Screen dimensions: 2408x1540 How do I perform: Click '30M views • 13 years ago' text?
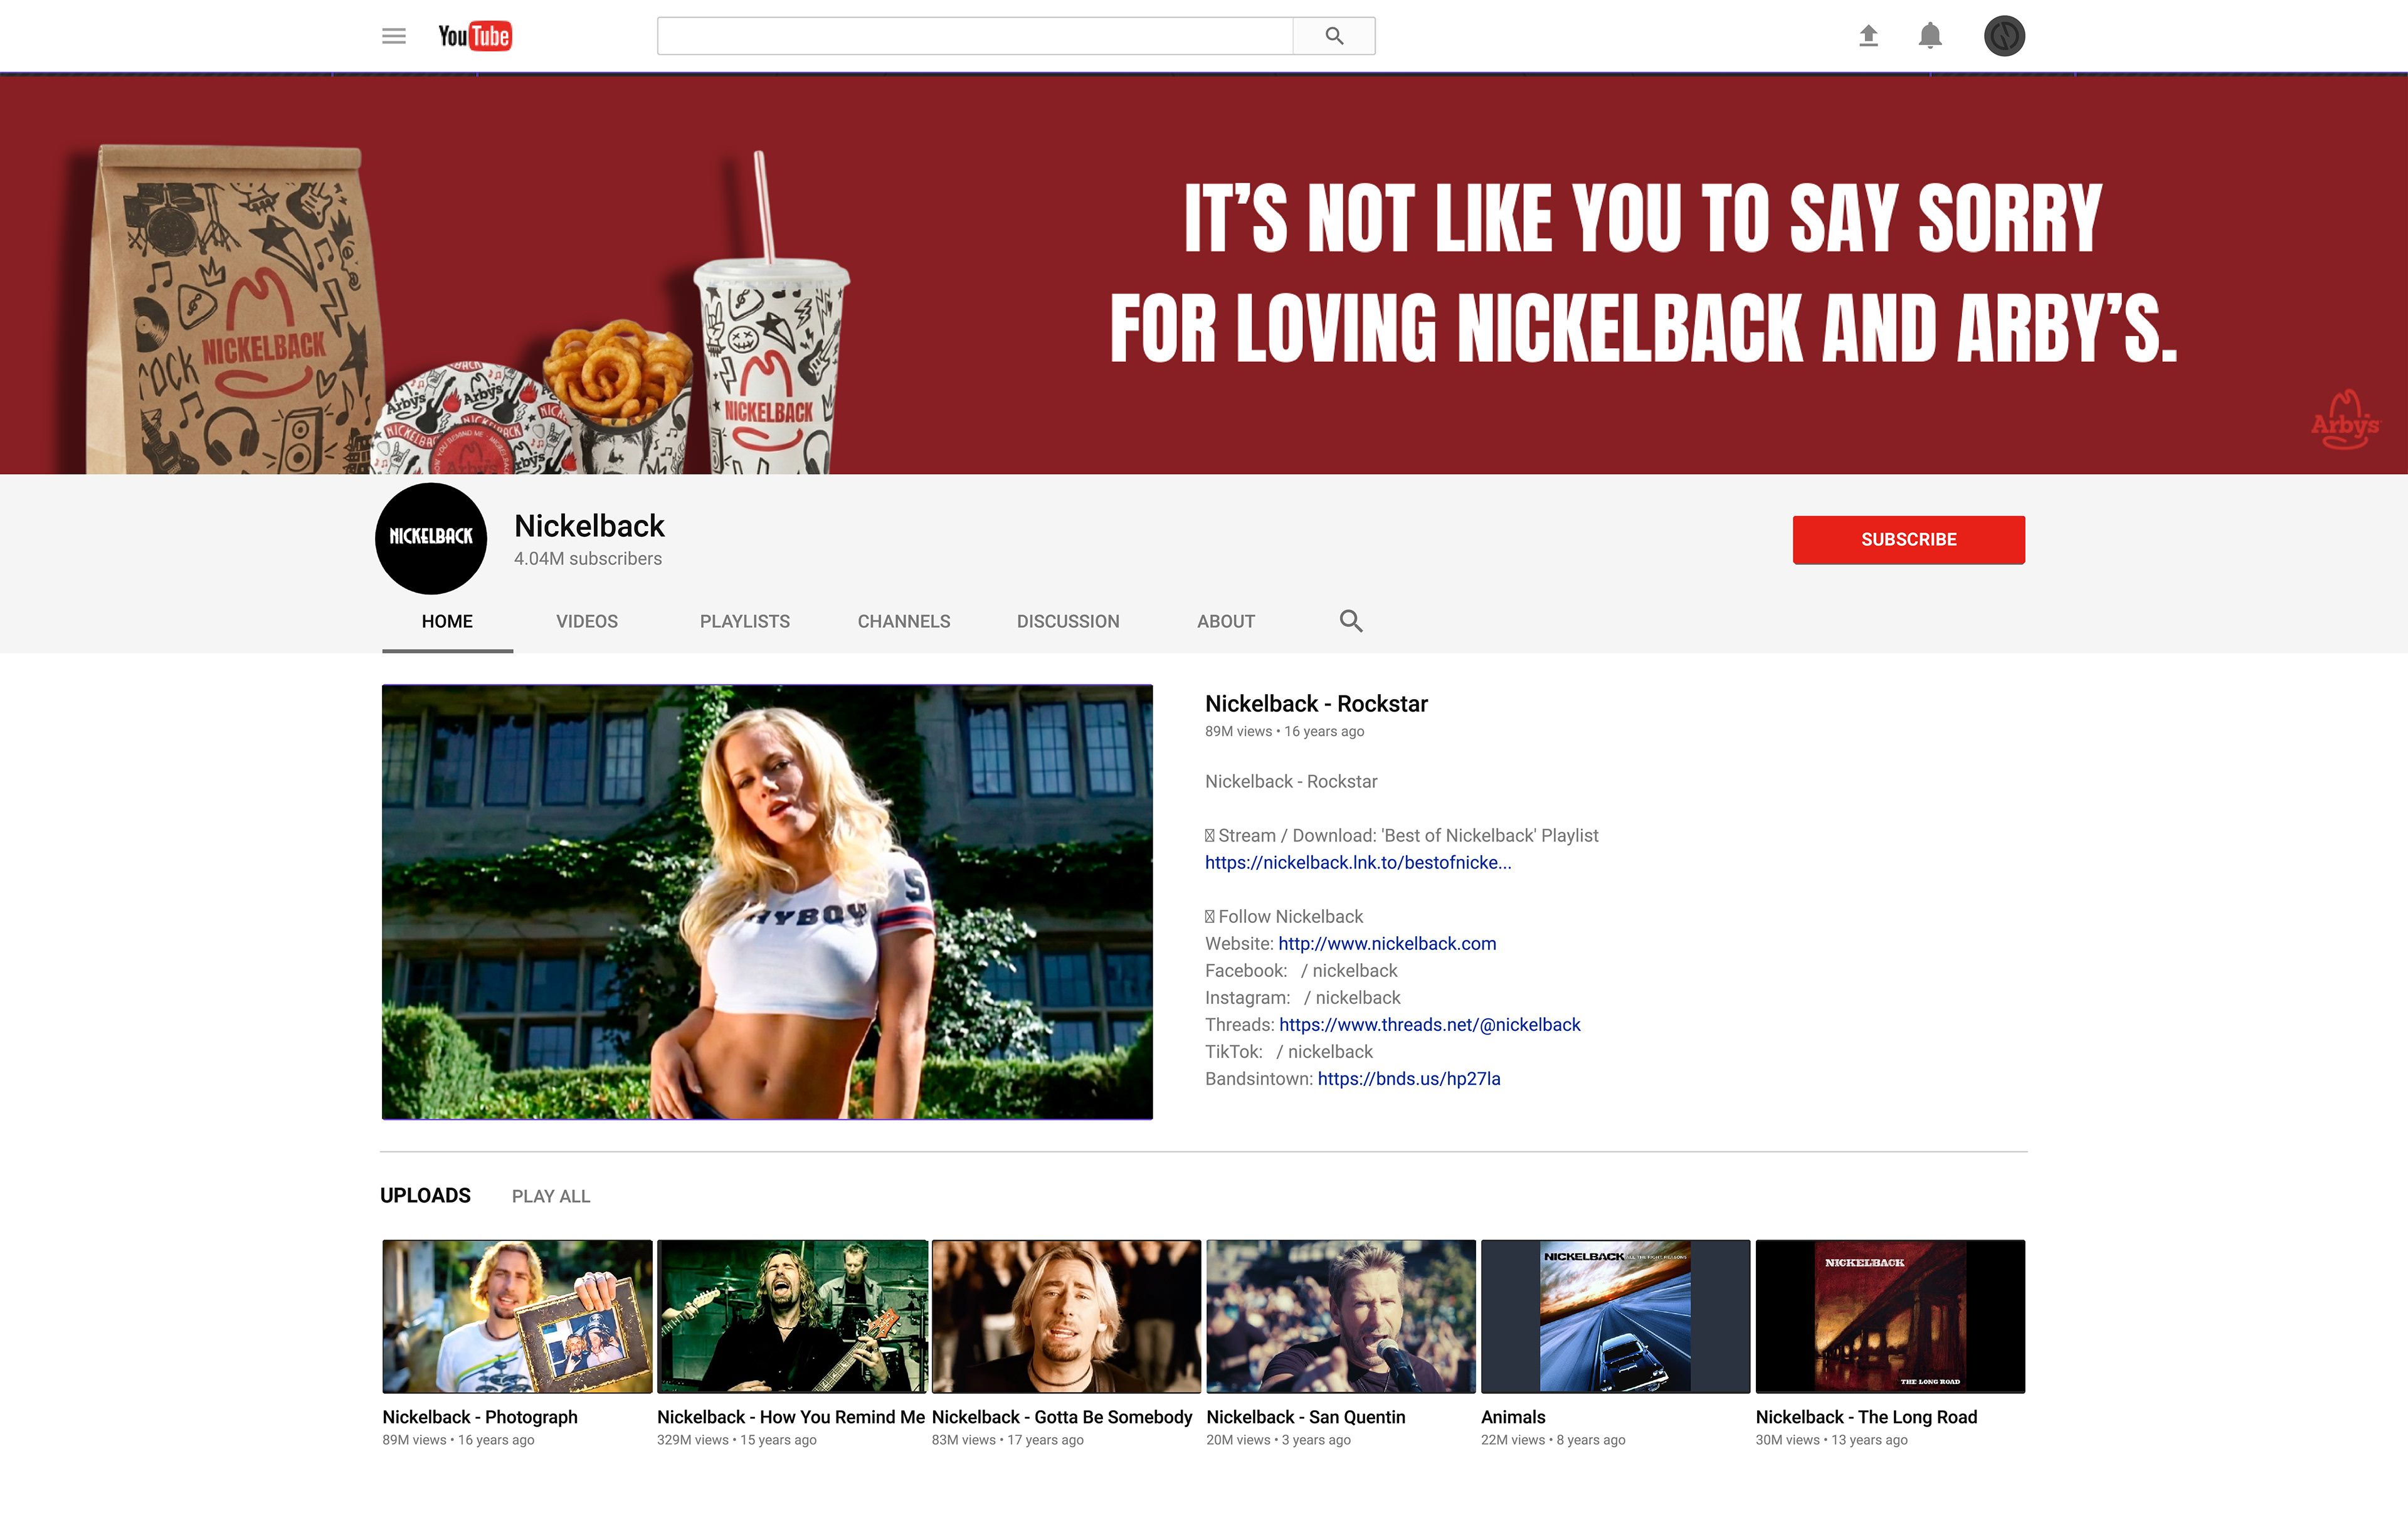[x=1832, y=1440]
